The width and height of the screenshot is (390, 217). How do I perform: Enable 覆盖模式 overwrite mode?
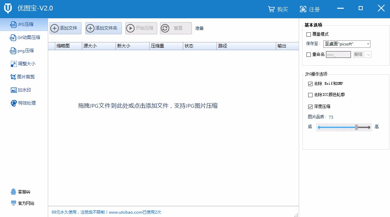click(x=309, y=34)
